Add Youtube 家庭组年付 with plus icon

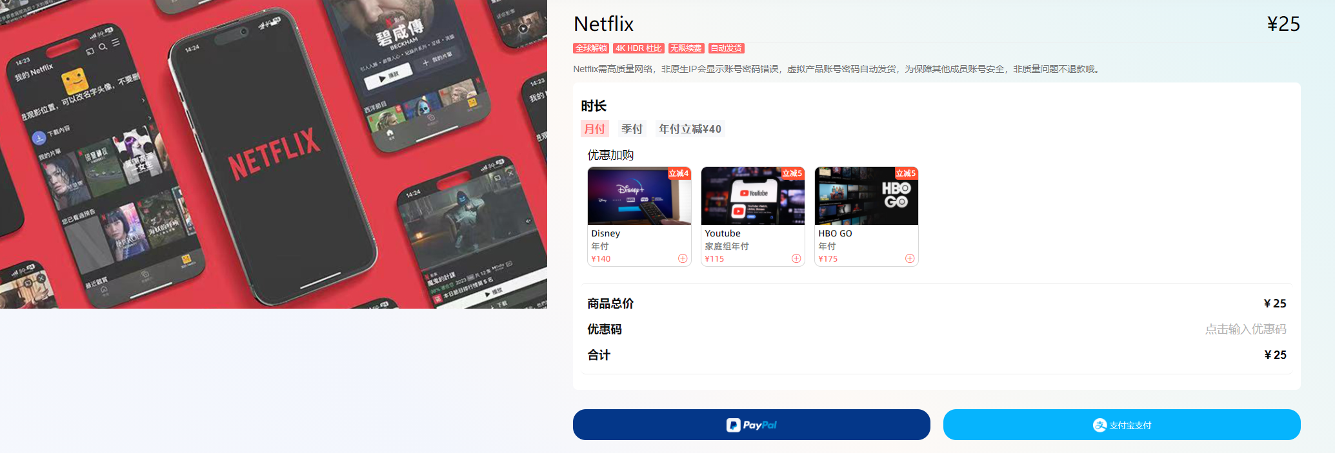(796, 258)
